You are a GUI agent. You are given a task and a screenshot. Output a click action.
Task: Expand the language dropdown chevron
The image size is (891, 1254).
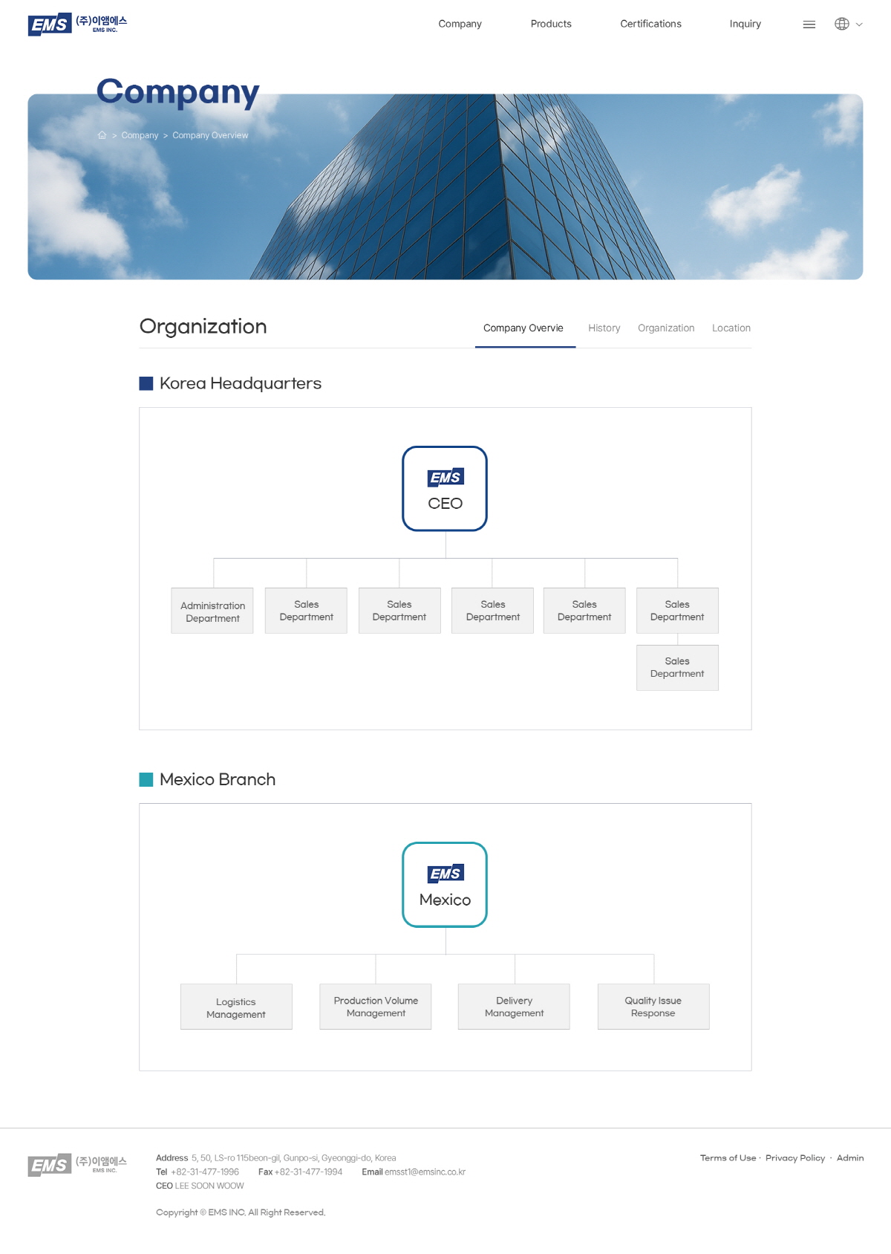click(x=859, y=25)
